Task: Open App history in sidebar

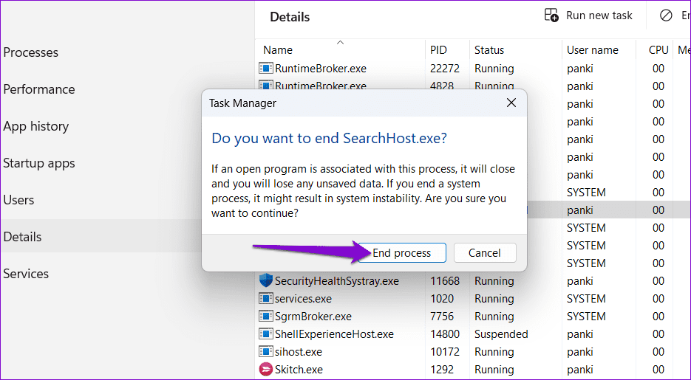Action: pos(36,126)
